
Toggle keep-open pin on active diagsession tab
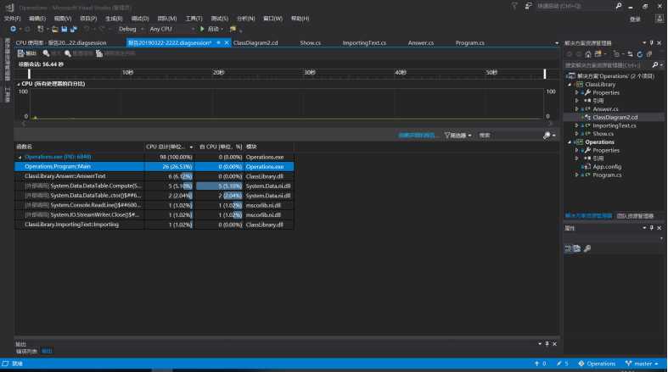[218, 43]
